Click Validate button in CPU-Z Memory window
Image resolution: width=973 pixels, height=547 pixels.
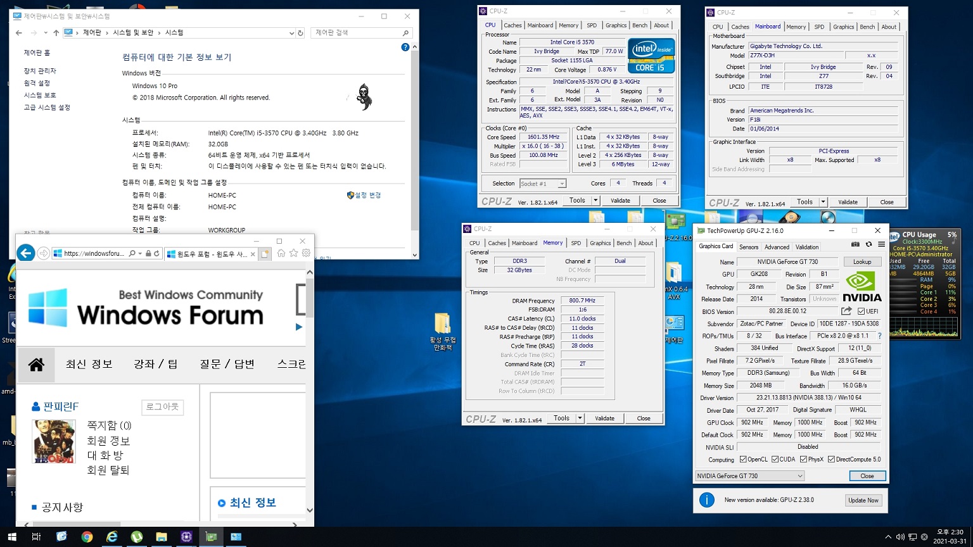coord(604,418)
